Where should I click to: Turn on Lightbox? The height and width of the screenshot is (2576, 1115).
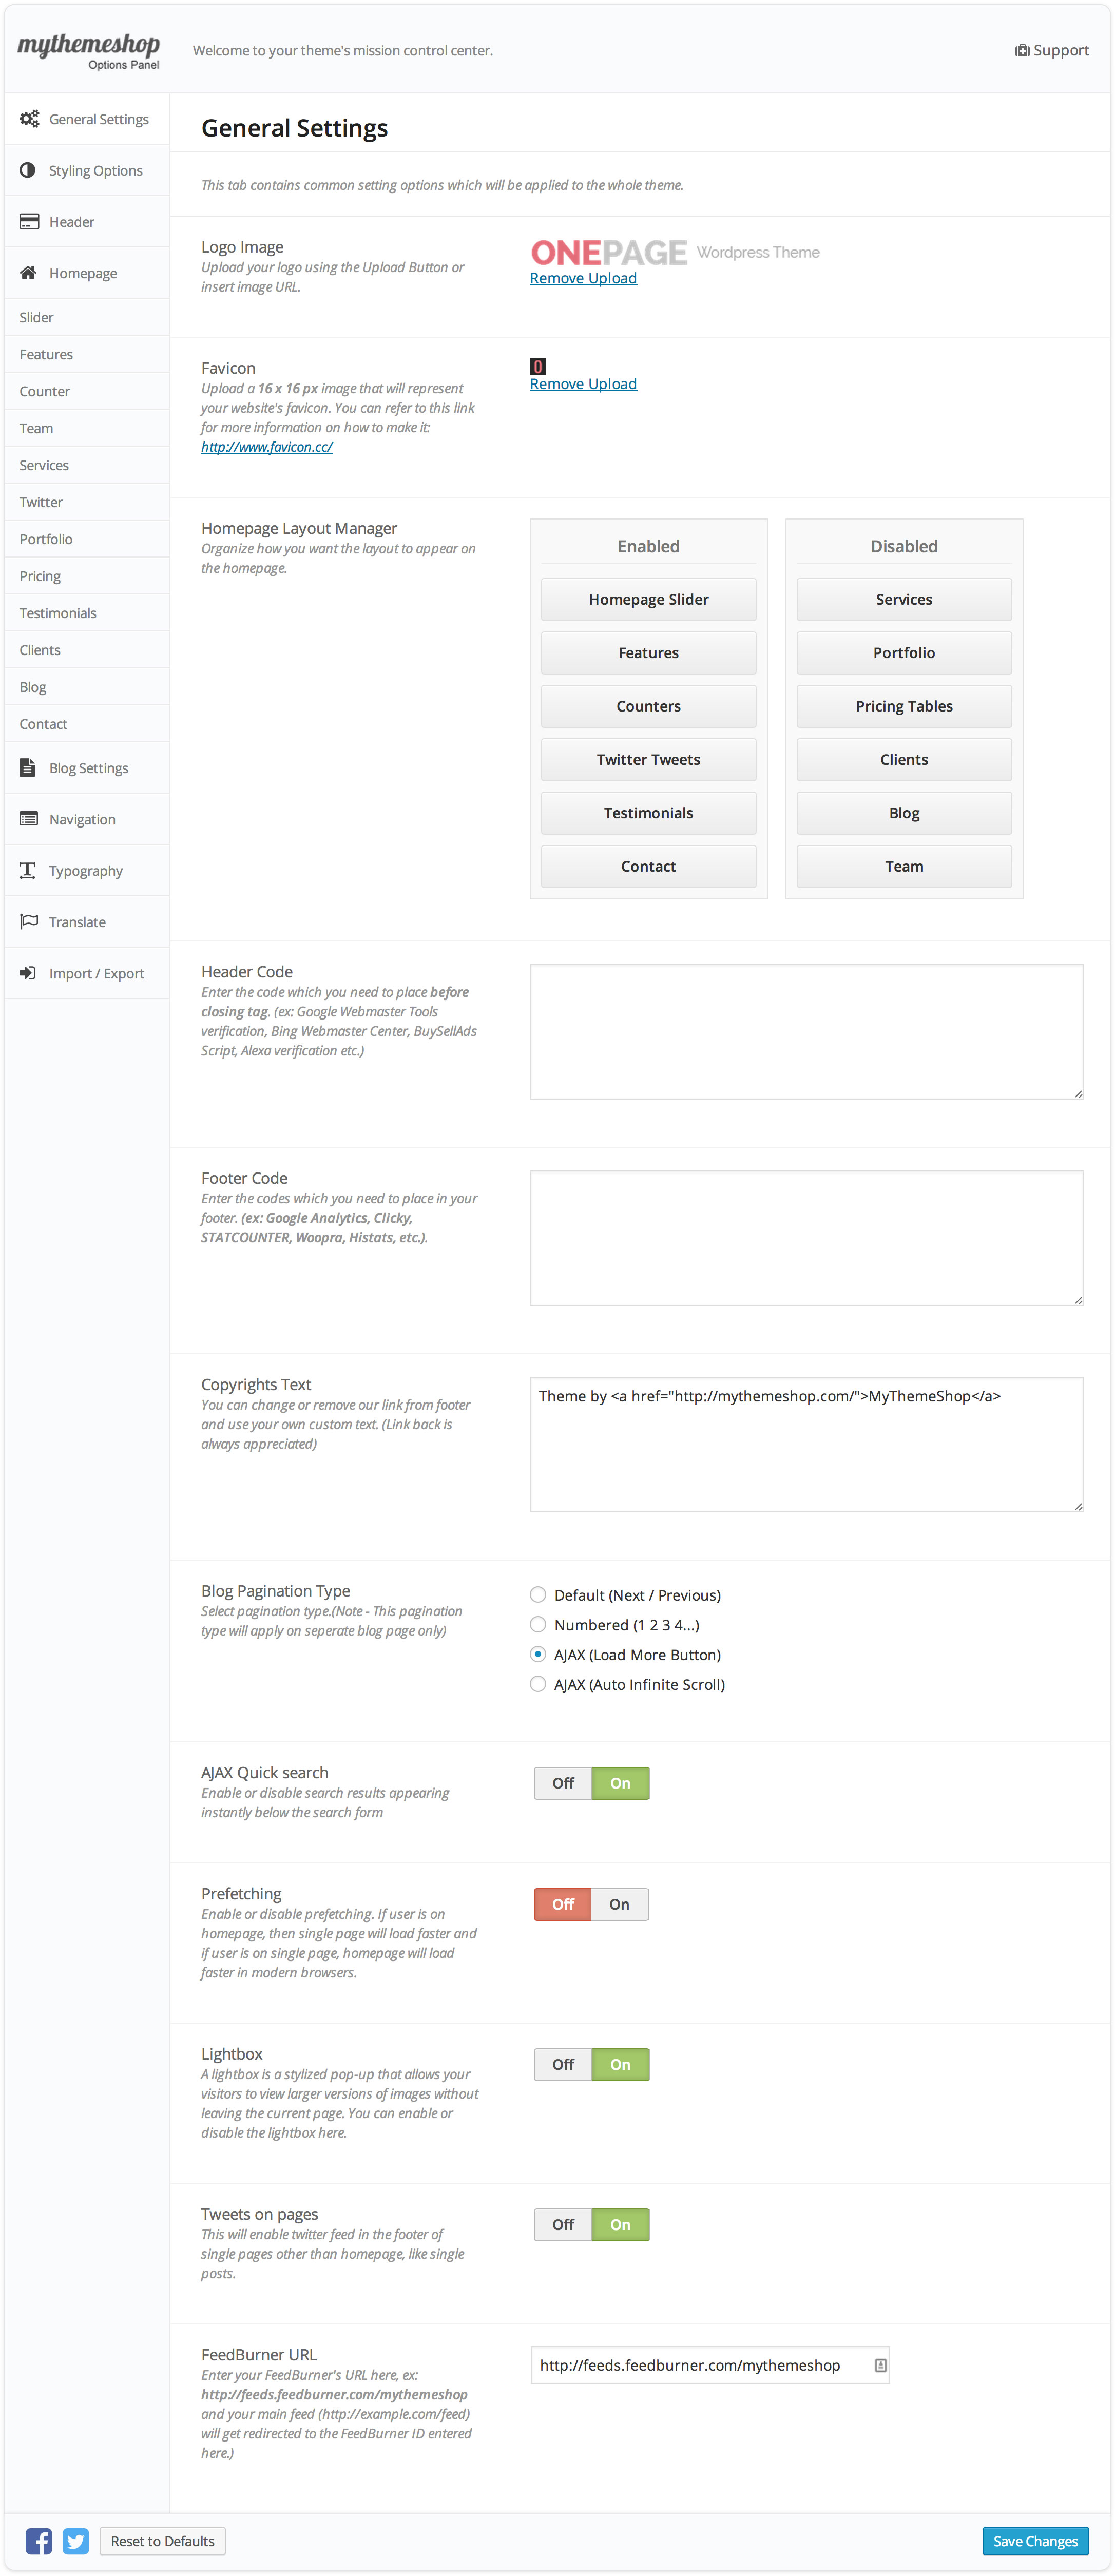click(620, 2064)
